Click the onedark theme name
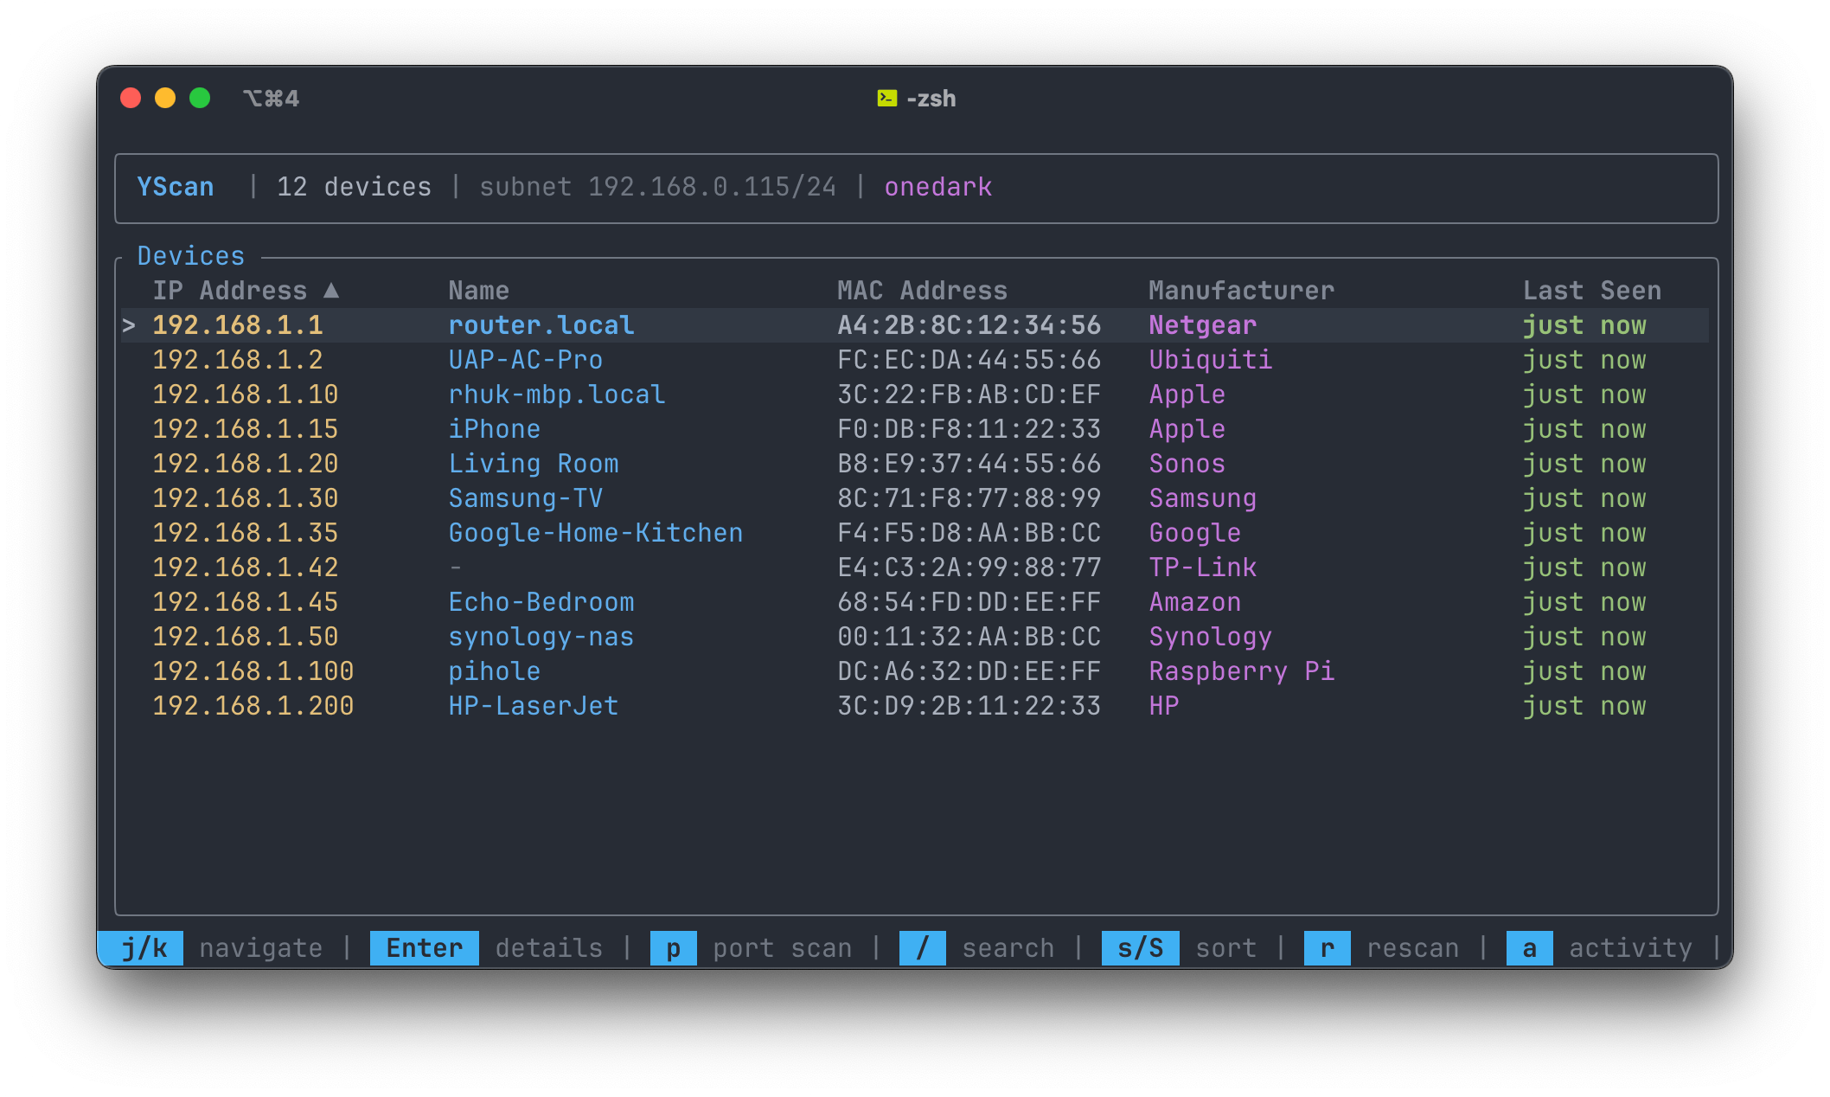The height and width of the screenshot is (1097, 1830). (x=938, y=187)
